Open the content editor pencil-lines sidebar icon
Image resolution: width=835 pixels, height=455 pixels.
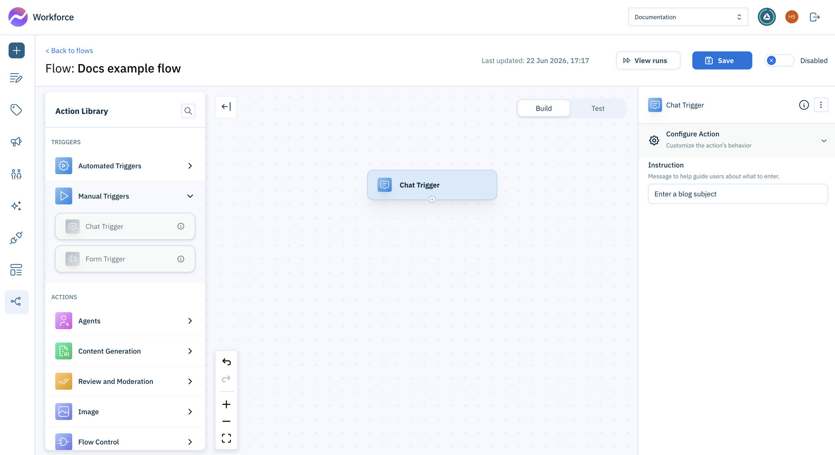[x=16, y=78]
